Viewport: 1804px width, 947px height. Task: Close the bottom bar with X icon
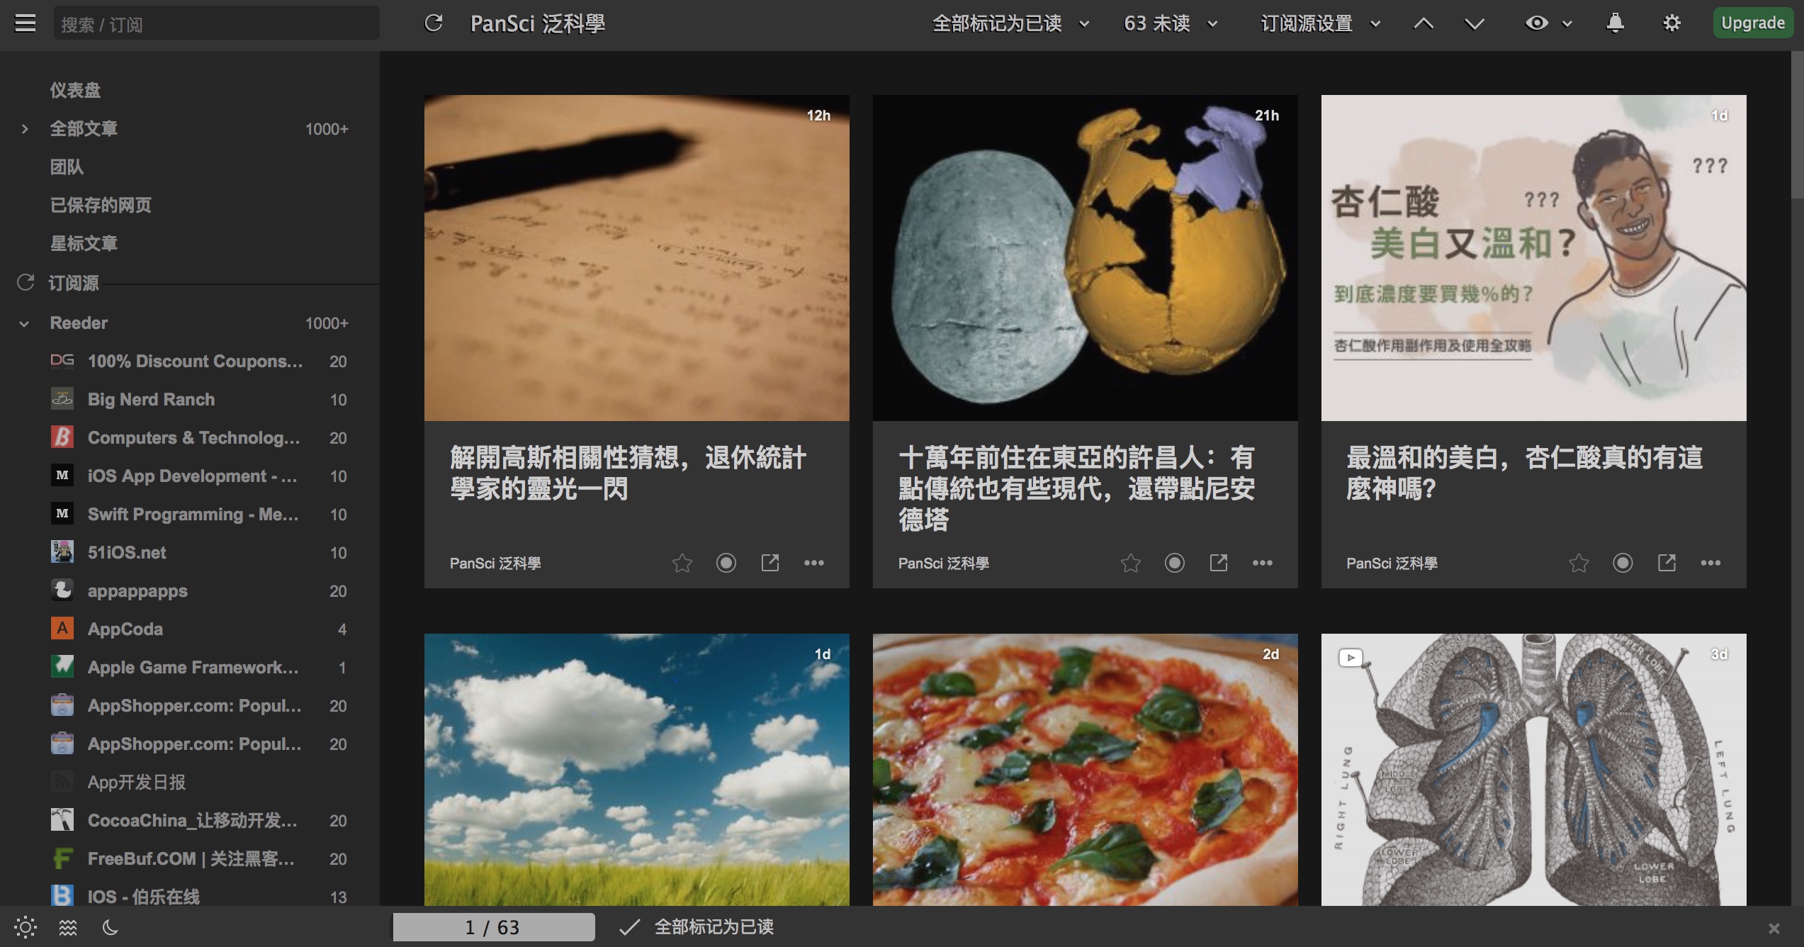point(1774,928)
